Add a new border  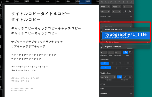[x=131, y=93]
